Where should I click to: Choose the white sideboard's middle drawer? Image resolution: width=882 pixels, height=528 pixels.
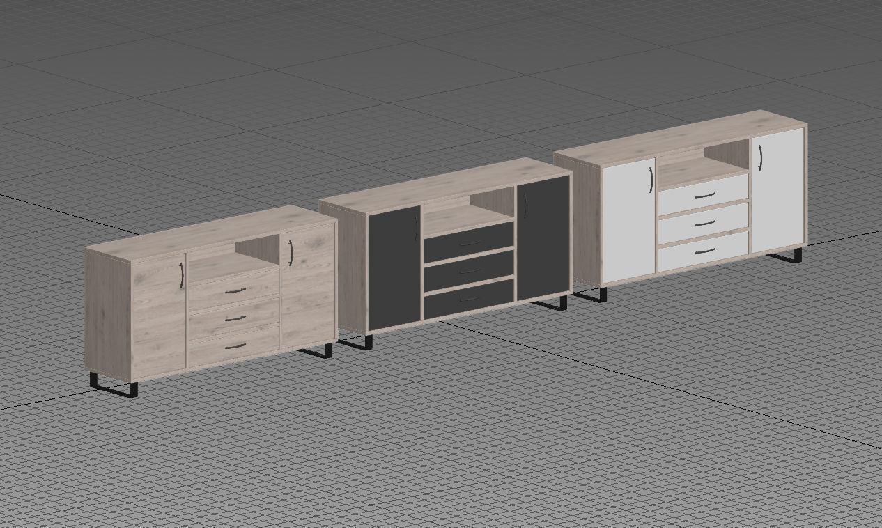click(x=704, y=223)
